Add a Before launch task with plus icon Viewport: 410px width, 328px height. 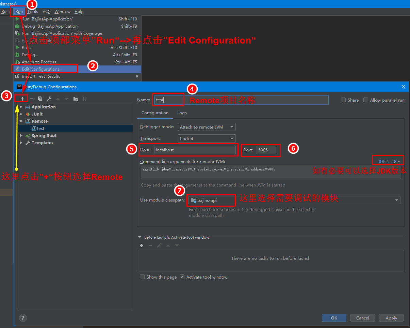point(142,245)
